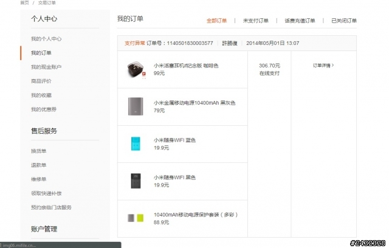The height and width of the screenshot is (248, 389).
Task: Open 我的优惠券 sidebar entry
Action: (44, 109)
